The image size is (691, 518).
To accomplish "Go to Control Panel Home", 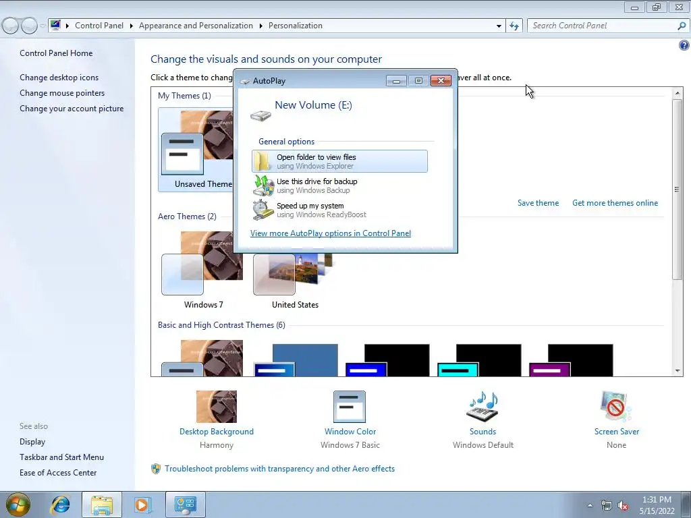I will click(x=56, y=53).
